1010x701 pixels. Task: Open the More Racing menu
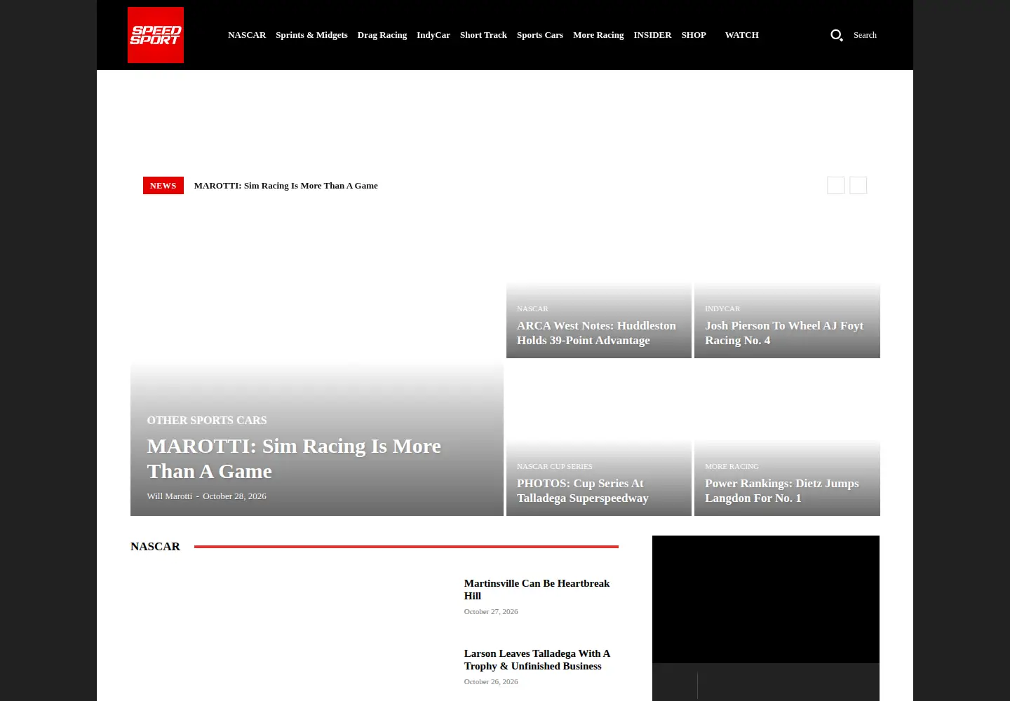(x=598, y=35)
